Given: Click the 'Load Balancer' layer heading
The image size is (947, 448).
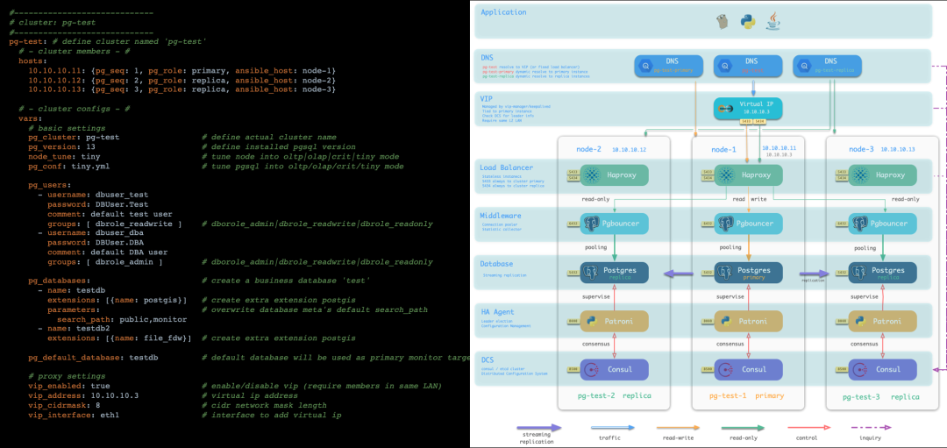Looking at the screenshot, I should click(x=507, y=167).
